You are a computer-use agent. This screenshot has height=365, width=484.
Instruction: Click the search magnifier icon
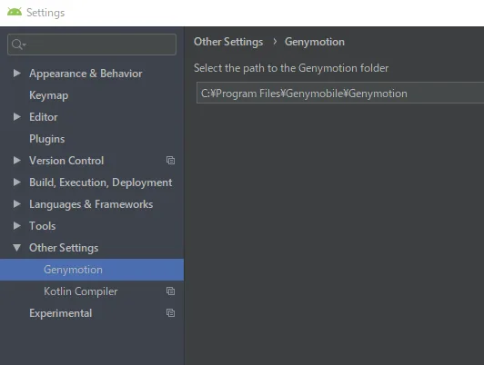18,44
